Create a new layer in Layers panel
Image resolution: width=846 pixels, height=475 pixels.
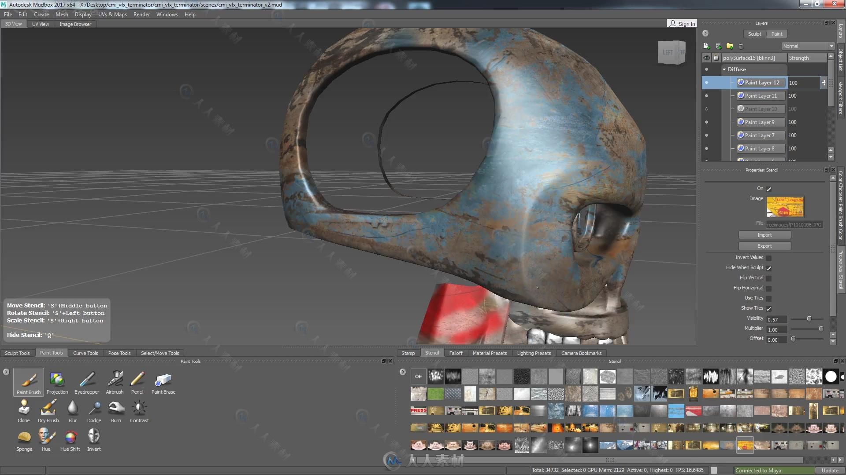tap(706, 46)
